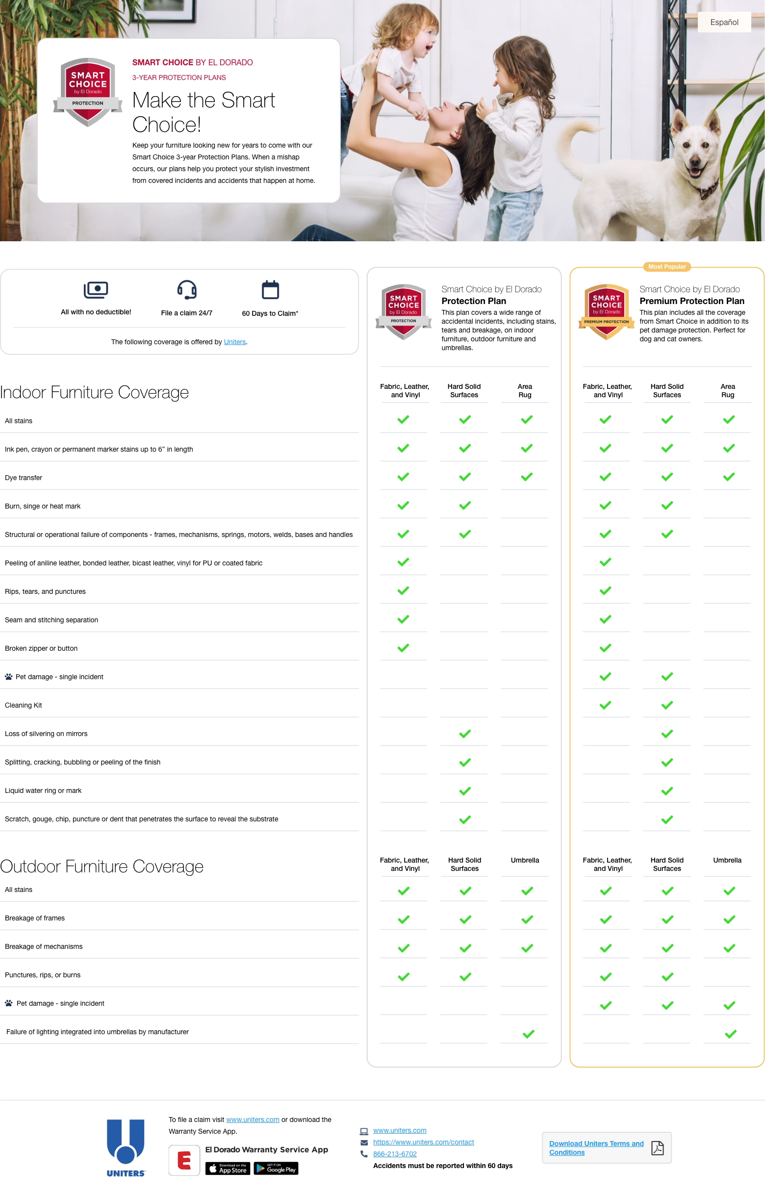
Task: Click the calendar 60 Days icon
Action: 270,290
